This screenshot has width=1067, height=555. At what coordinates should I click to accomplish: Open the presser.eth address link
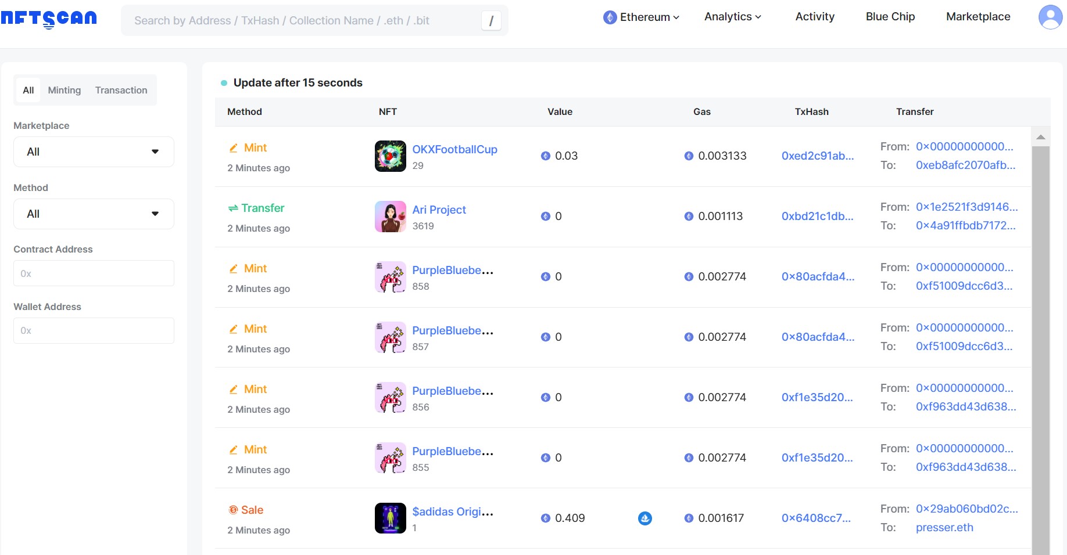pyautogui.click(x=944, y=527)
